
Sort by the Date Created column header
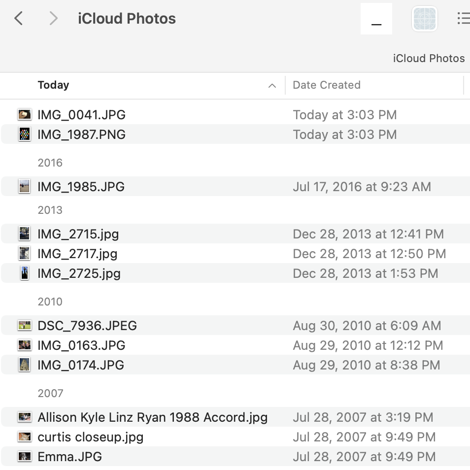(x=327, y=85)
